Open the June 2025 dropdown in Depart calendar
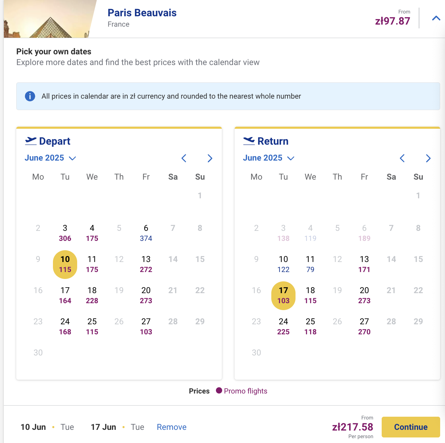The height and width of the screenshot is (443, 445). tap(51, 158)
